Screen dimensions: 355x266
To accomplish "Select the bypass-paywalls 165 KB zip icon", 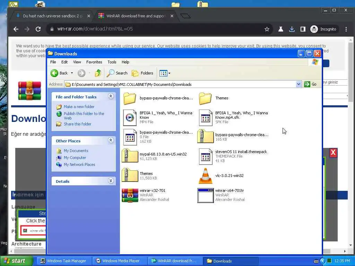I will pos(205,136).
